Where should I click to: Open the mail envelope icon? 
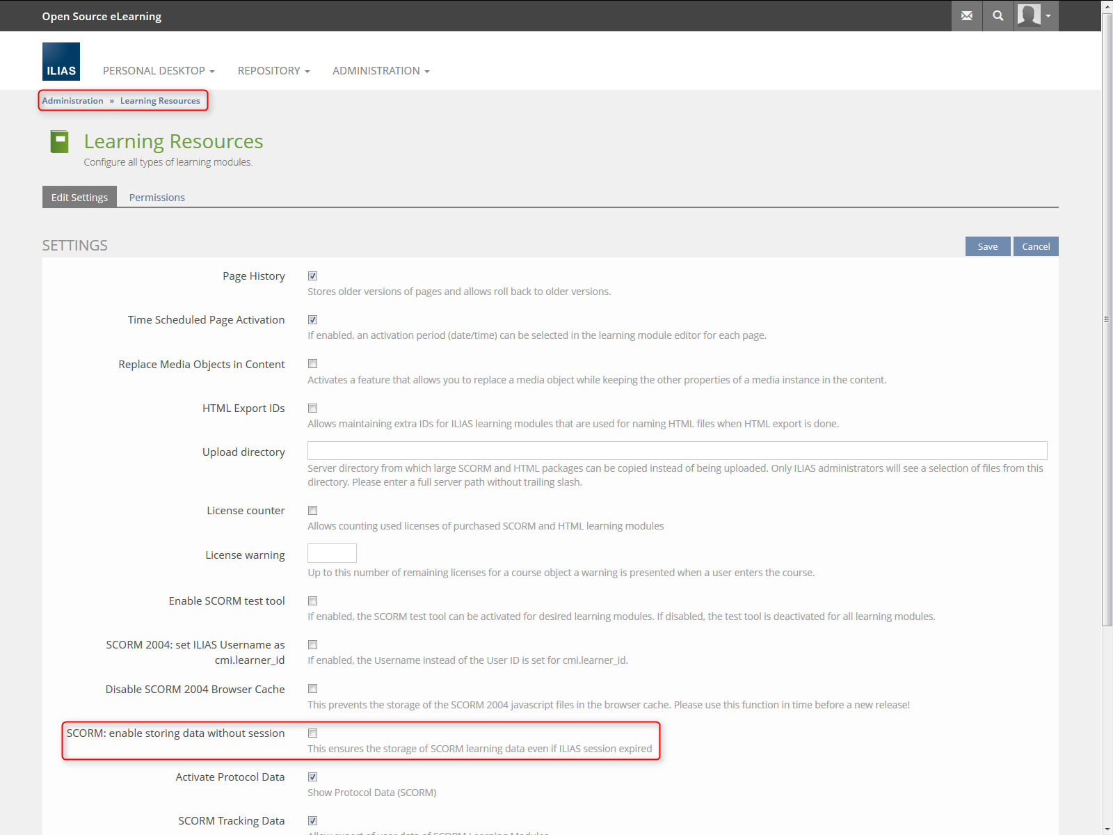pos(966,16)
